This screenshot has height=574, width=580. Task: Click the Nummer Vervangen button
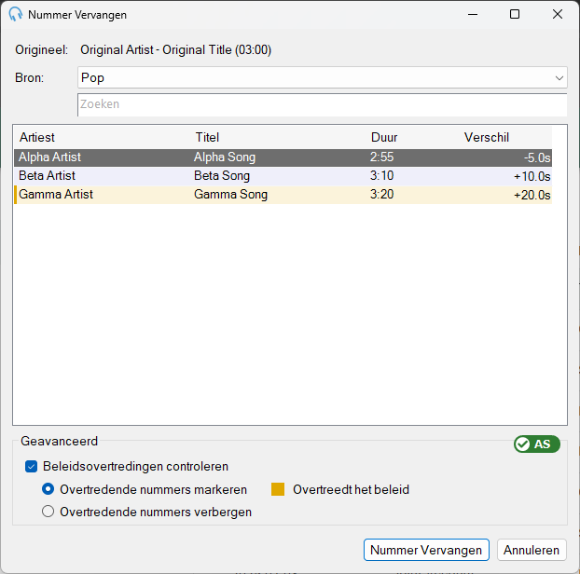tap(426, 550)
